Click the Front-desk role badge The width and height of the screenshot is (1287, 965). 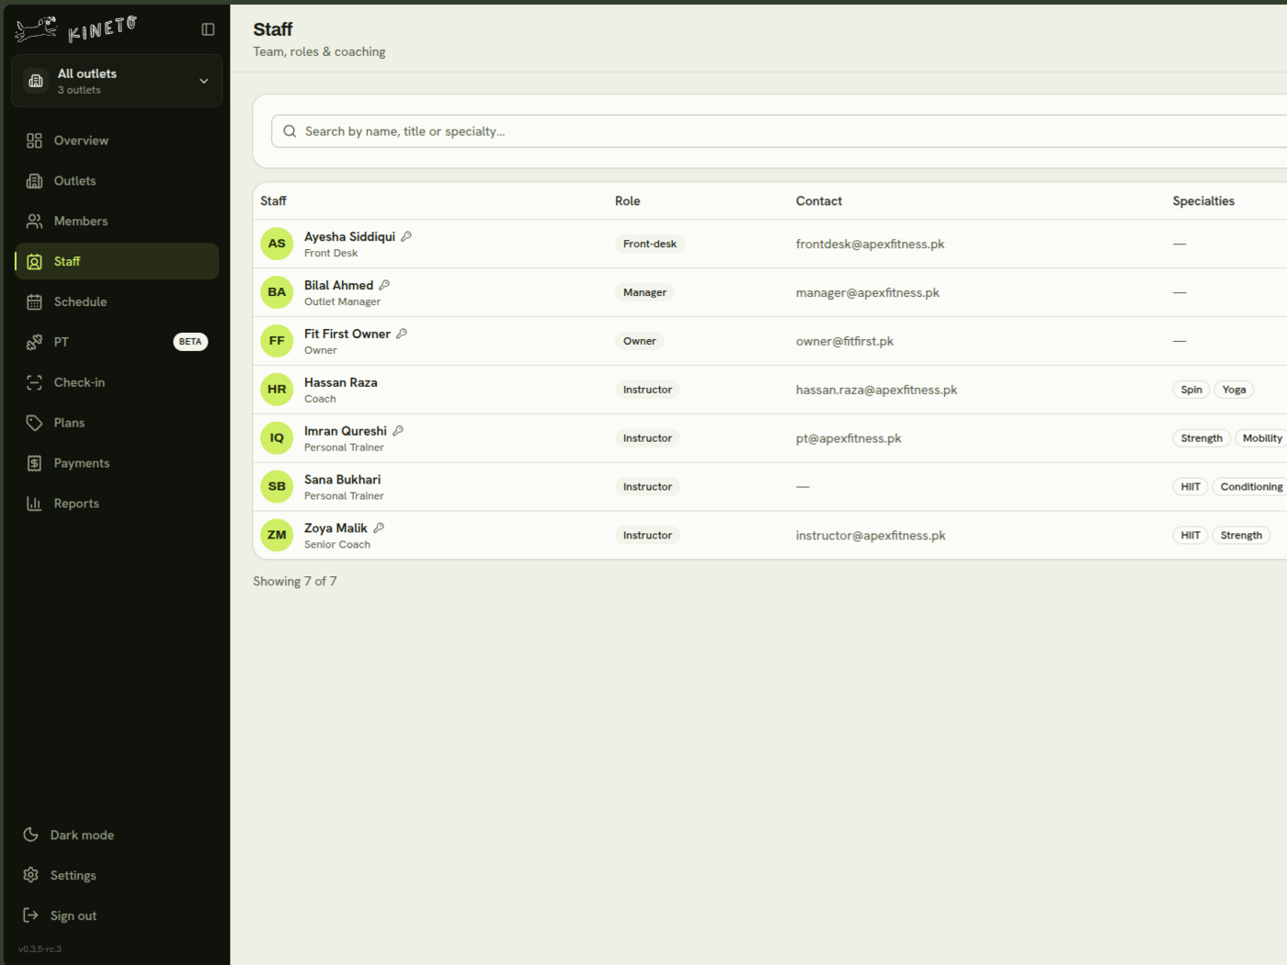tap(649, 244)
